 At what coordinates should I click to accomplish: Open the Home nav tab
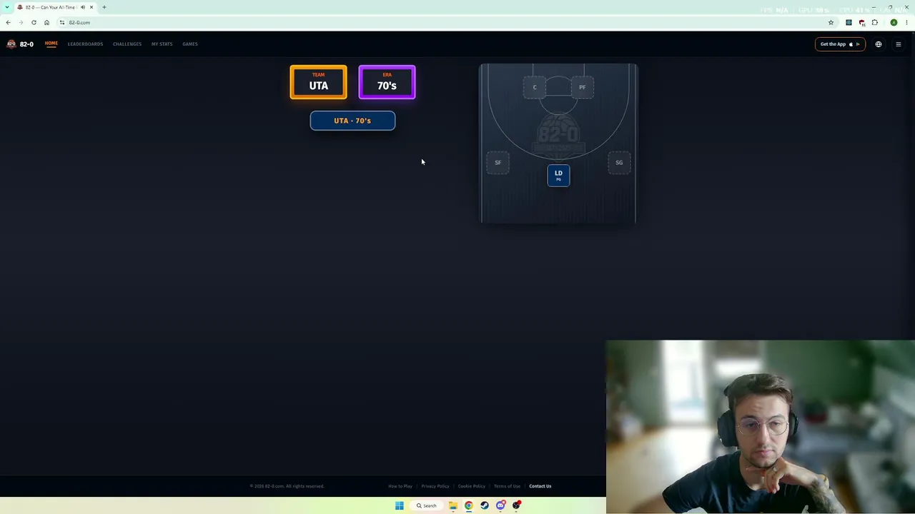coord(51,44)
